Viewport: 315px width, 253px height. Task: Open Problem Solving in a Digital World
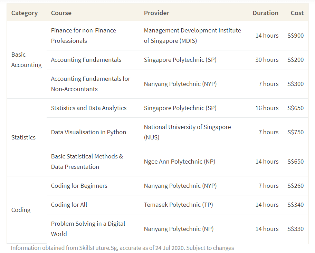tap(88, 228)
